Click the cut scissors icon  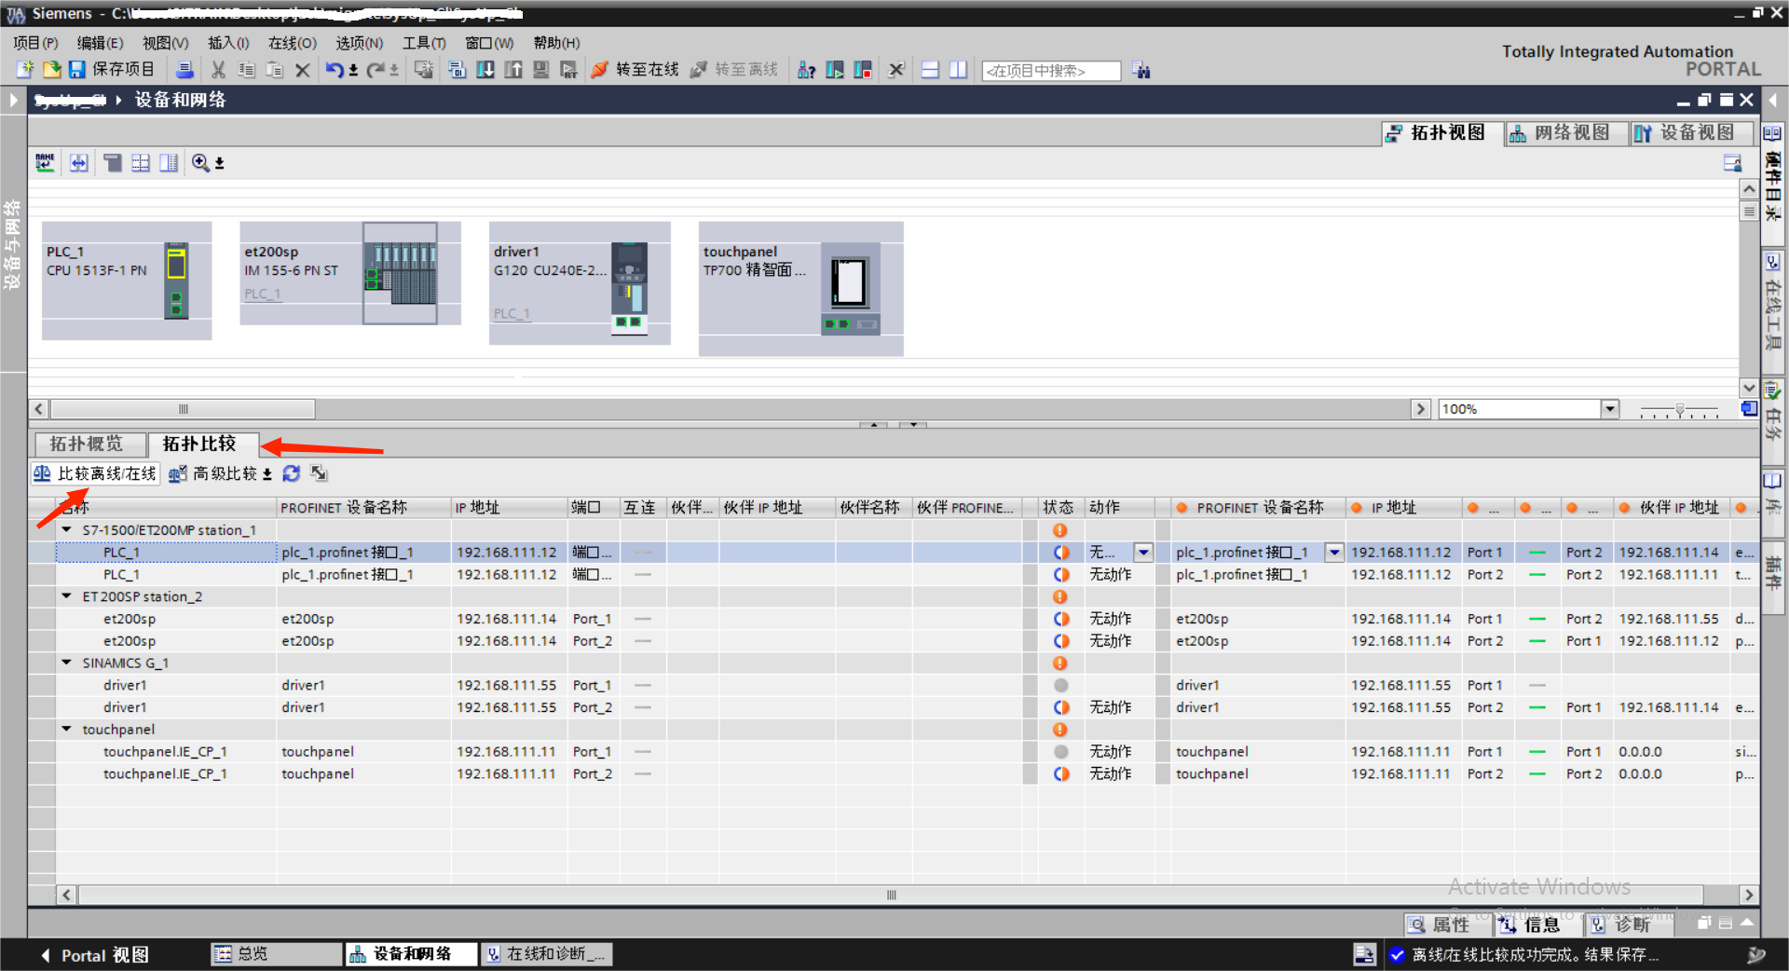click(218, 70)
